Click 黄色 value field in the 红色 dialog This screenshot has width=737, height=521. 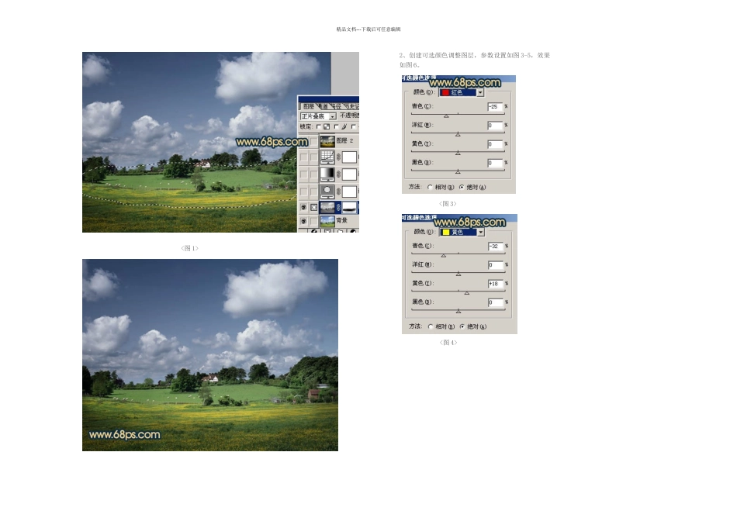496,144
